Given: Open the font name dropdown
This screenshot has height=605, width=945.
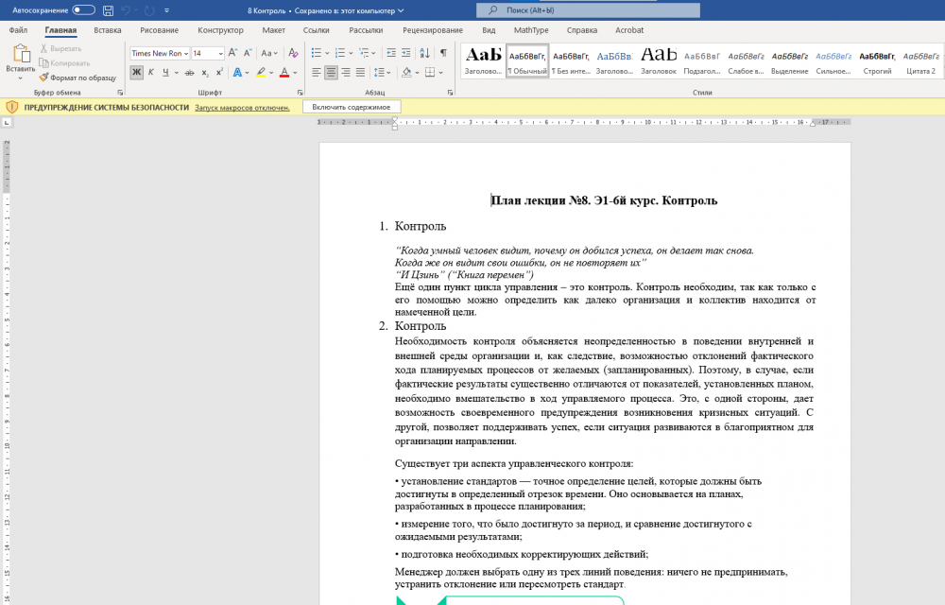Looking at the screenshot, I should pyautogui.click(x=186, y=54).
